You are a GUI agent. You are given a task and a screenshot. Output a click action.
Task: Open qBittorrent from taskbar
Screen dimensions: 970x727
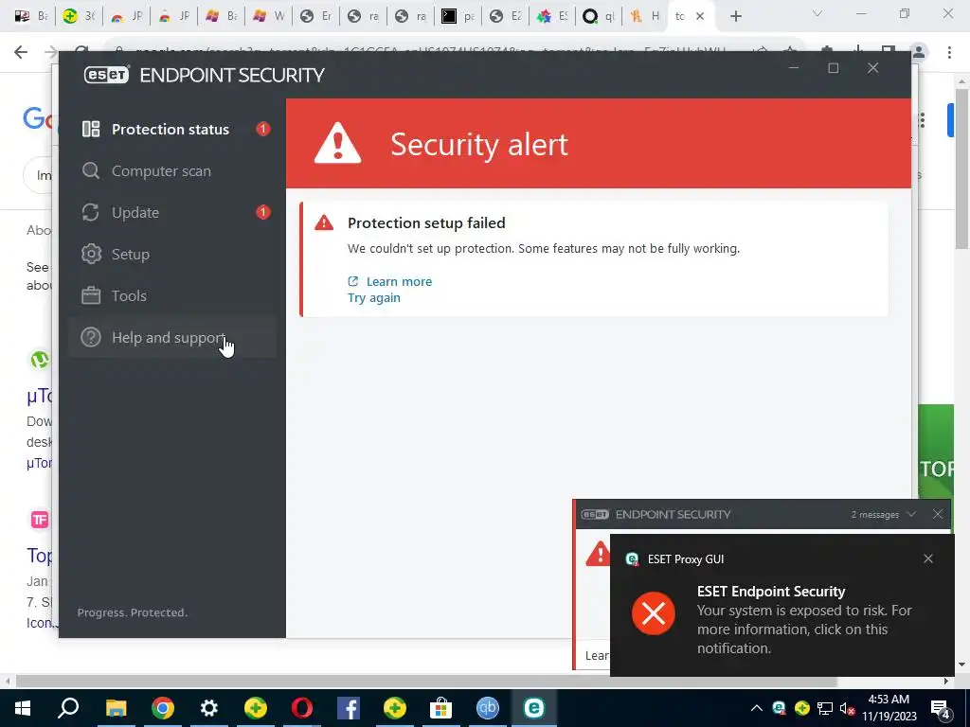[x=488, y=708]
